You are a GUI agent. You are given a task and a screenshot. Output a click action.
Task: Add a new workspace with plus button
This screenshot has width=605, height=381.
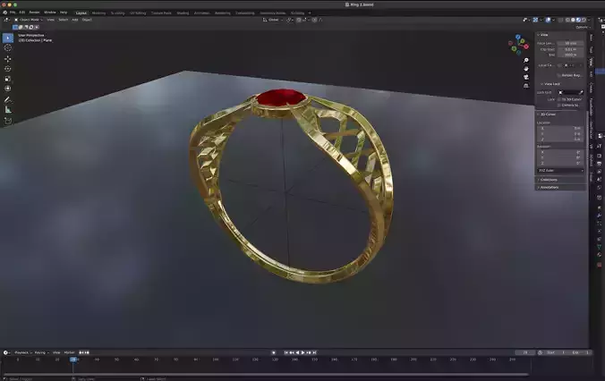tap(309, 13)
